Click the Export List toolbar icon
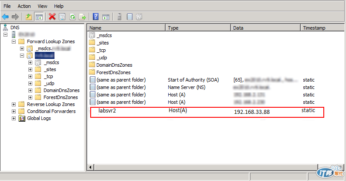Screen dimensions: 346x181 tap(82, 17)
